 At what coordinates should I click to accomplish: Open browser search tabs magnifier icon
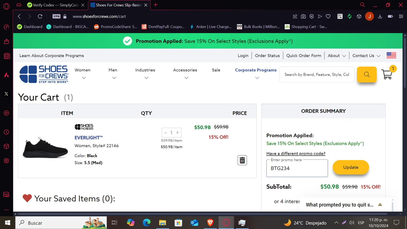pyautogui.click(x=362, y=5)
